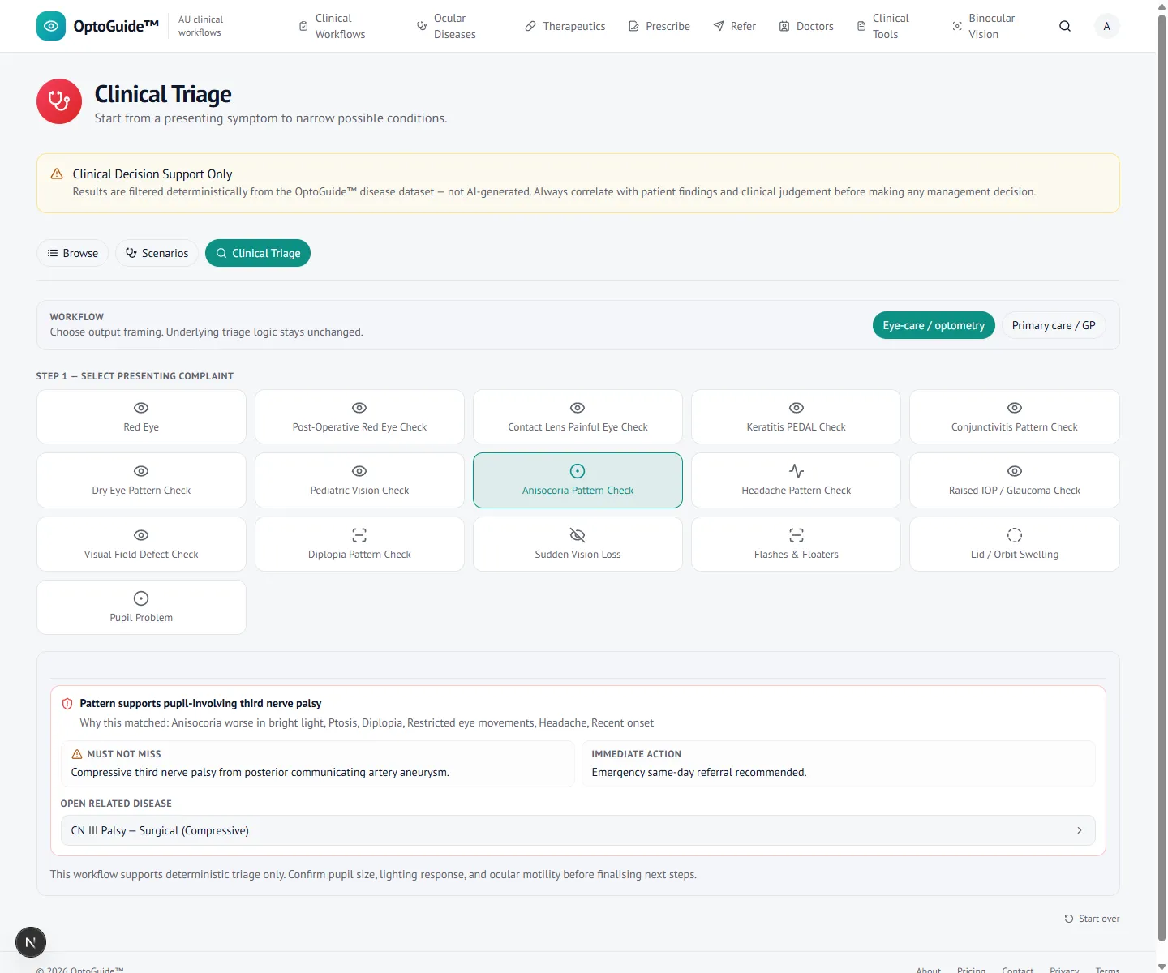Go to Therapeutics in the top nav
Image resolution: width=1168 pixels, height=973 pixels.
pos(565,26)
